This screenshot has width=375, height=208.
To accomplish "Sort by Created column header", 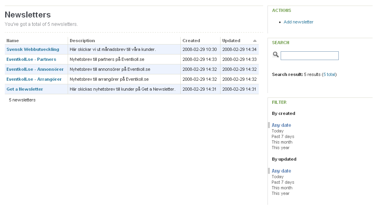I will (191, 41).
